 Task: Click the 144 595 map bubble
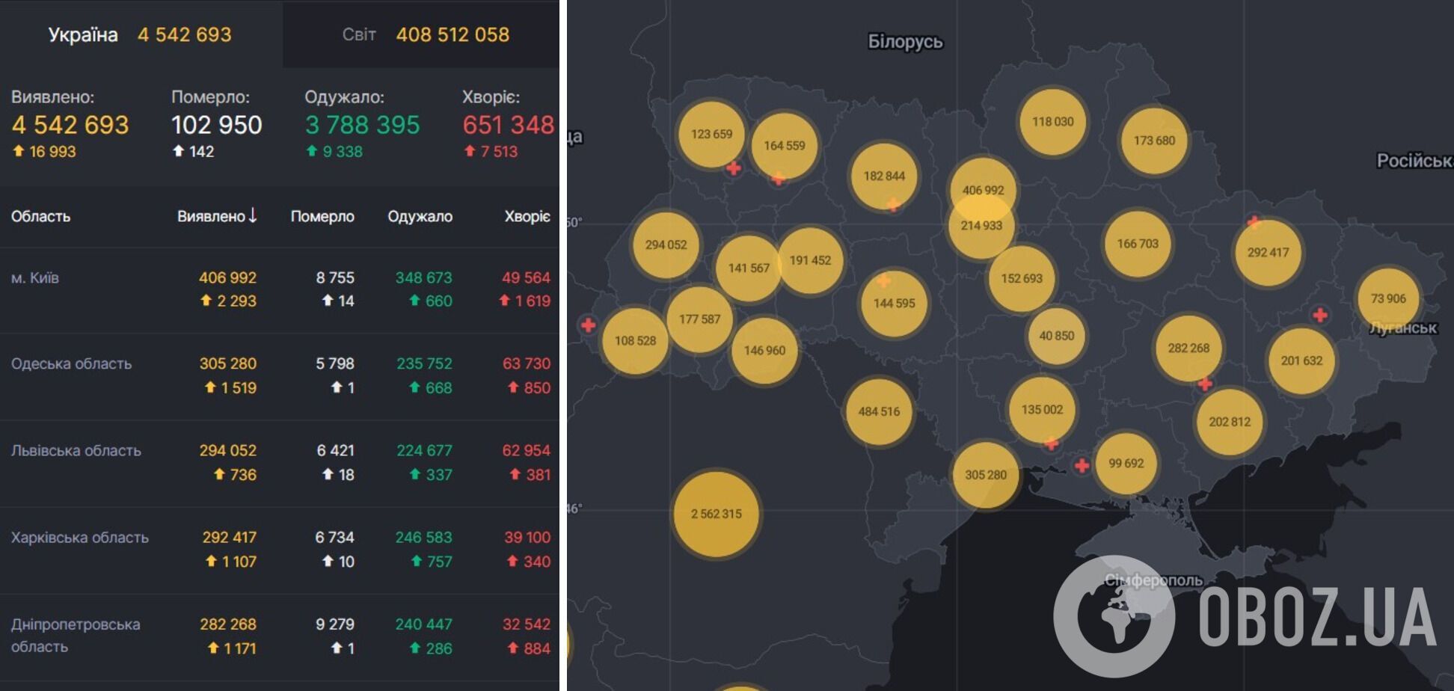894,303
